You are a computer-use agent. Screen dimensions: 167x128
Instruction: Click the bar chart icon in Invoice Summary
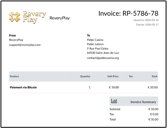tap(114, 101)
